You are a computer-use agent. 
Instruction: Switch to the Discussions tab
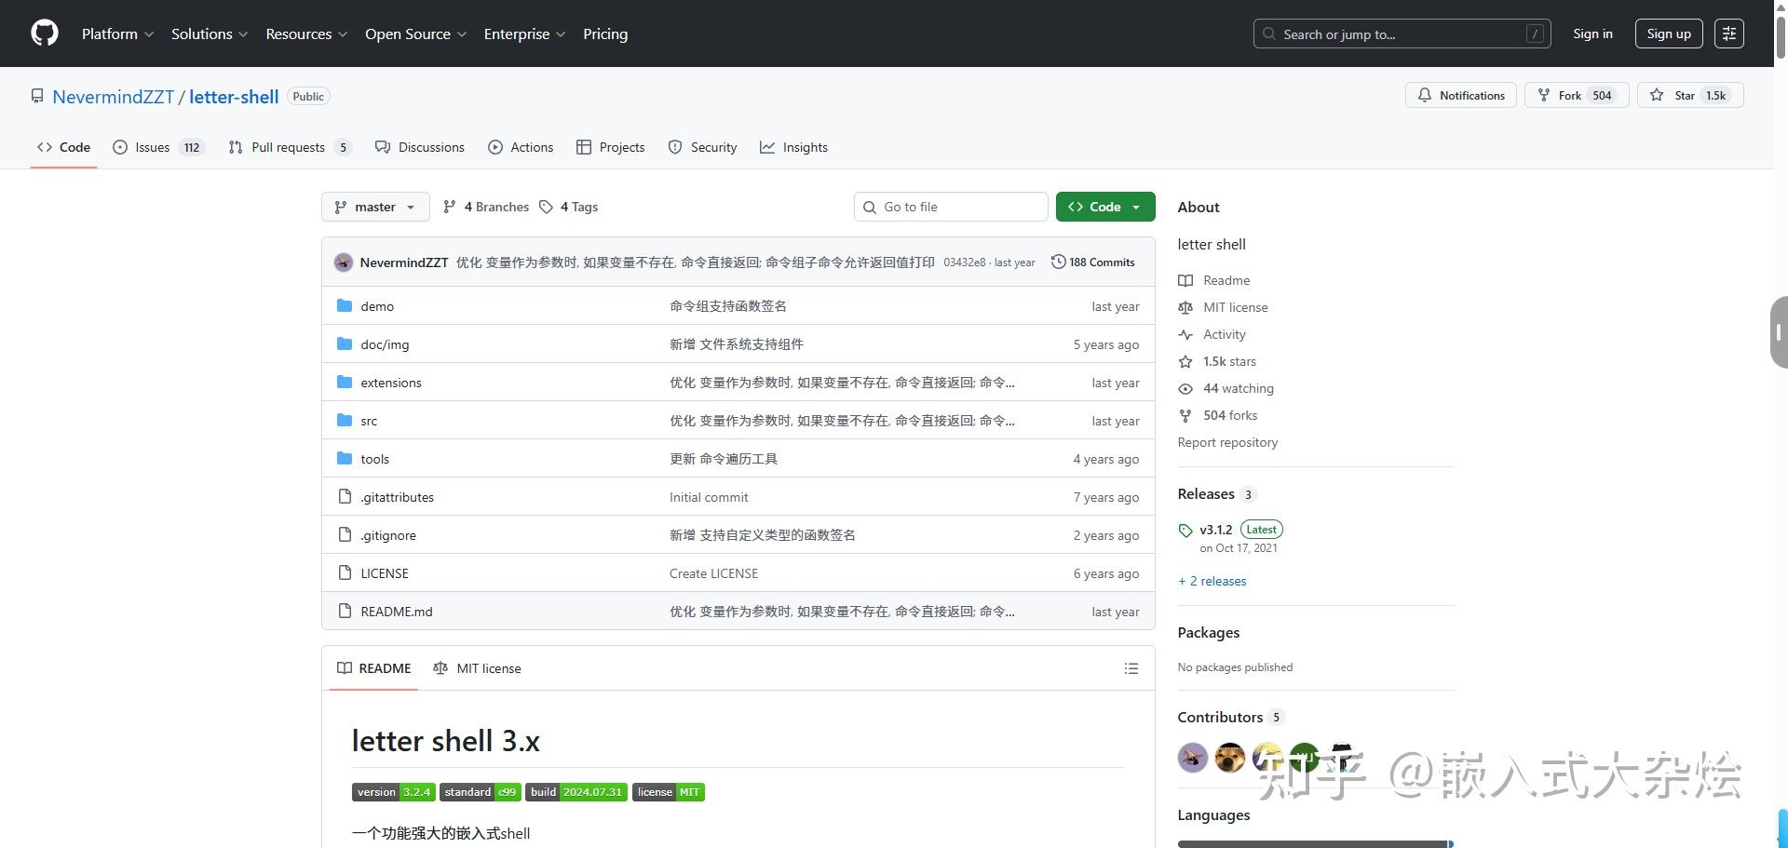click(x=419, y=147)
